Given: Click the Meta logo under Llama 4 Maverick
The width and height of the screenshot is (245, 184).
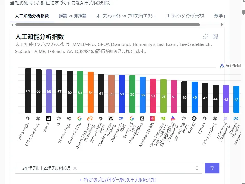Looking at the screenshot, I should (x=236, y=118).
